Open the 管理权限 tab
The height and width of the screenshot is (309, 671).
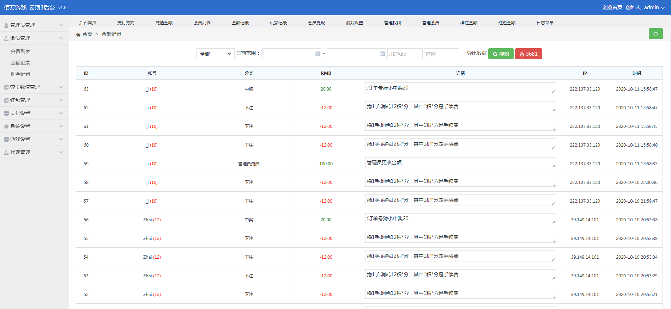click(x=393, y=23)
